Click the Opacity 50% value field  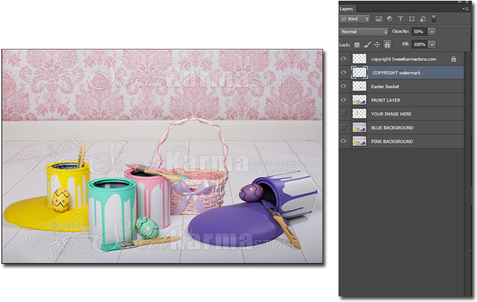coord(420,32)
